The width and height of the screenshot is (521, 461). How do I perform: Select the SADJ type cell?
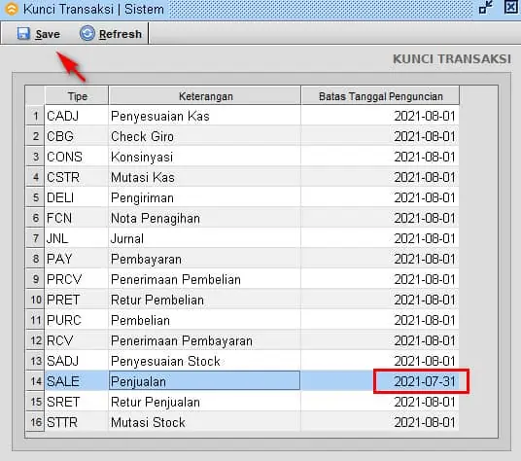click(x=77, y=361)
